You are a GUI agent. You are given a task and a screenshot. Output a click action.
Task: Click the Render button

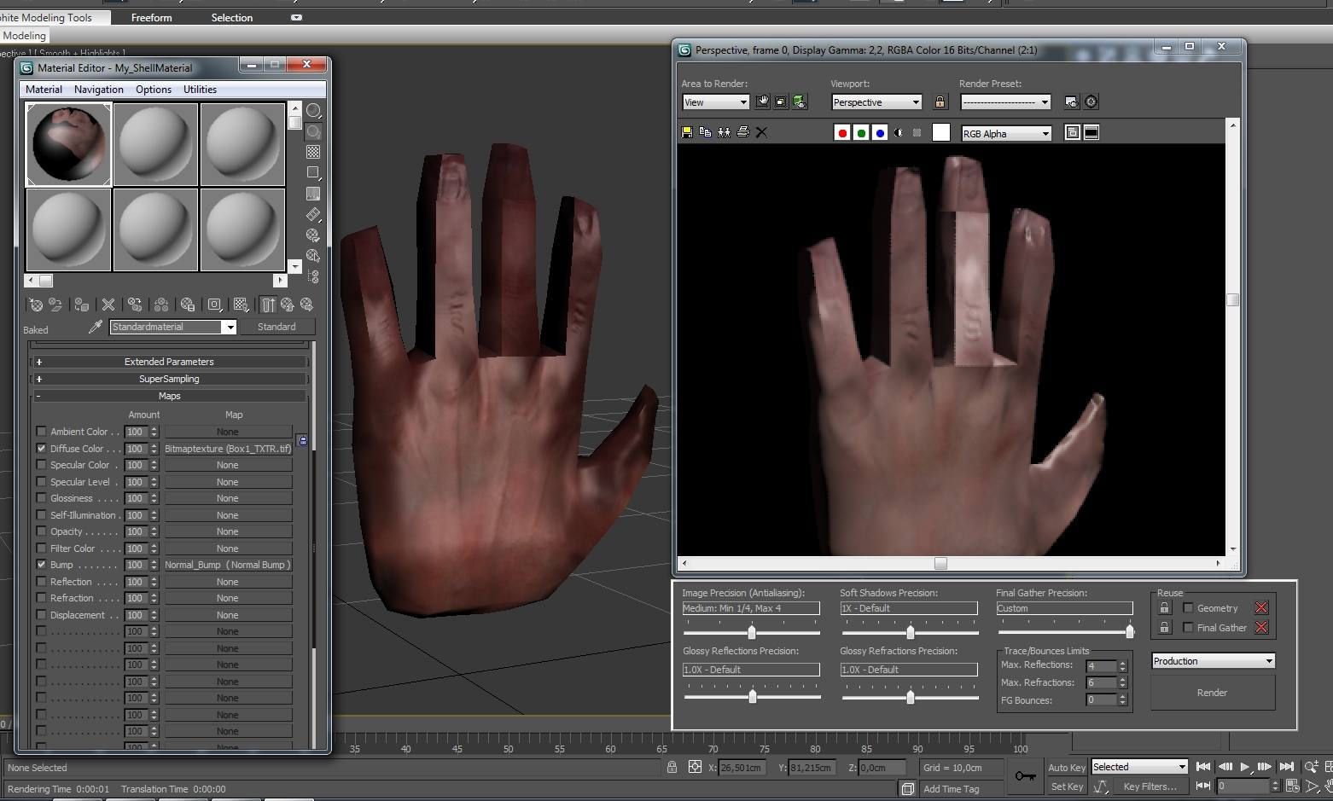1212,693
